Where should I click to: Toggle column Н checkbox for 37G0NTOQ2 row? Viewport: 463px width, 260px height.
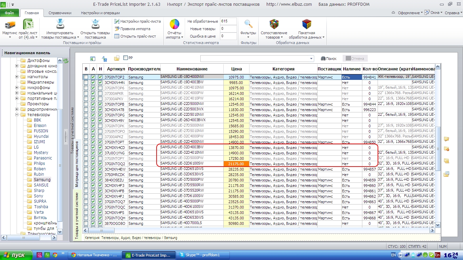(x=100, y=164)
